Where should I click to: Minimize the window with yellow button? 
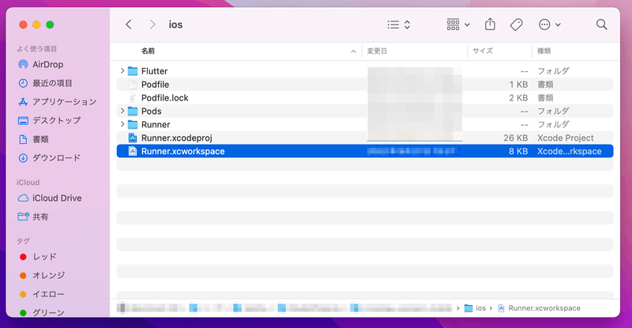pyautogui.click(x=36, y=25)
